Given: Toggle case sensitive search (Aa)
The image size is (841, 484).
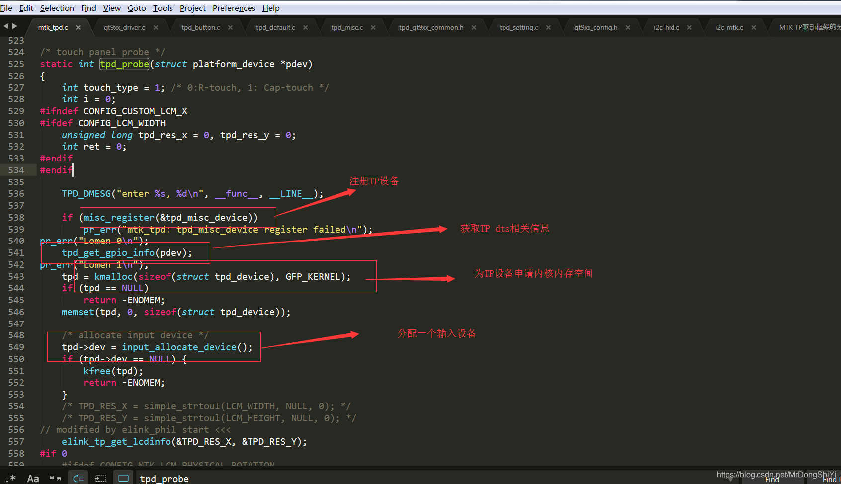Looking at the screenshot, I should [33, 478].
